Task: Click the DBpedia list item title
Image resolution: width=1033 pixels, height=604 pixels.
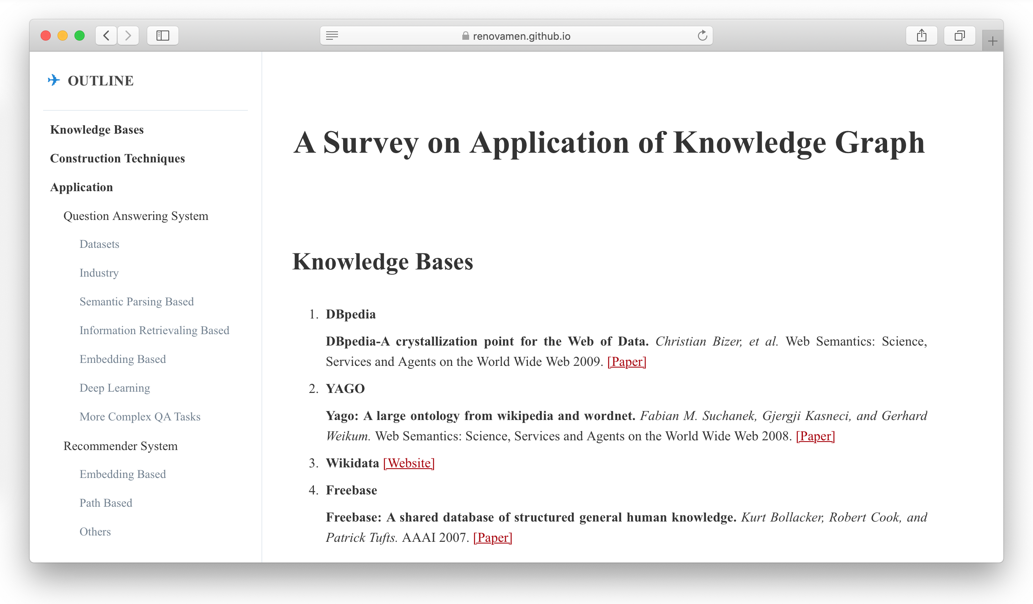Action: tap(351, 314)
